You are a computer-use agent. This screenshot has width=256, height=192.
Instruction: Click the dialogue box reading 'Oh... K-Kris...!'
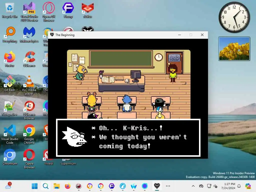click(x=128, y=138)
